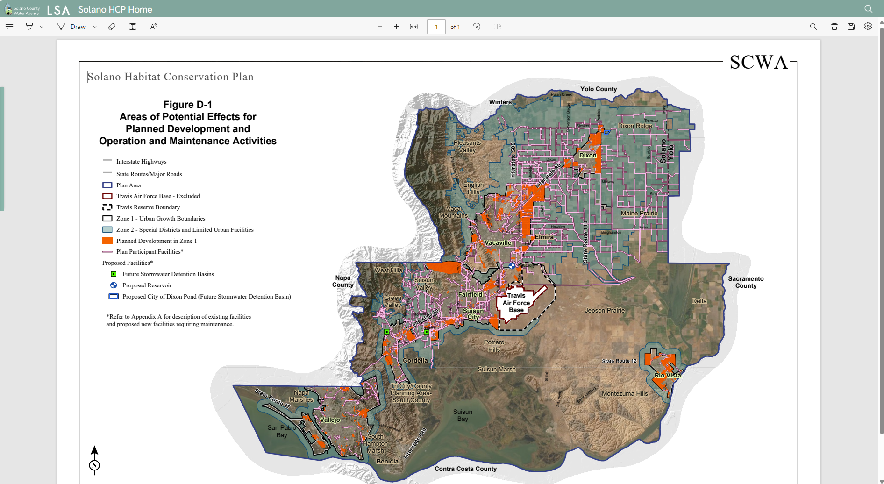Screen dimensions: 884x484
Task: Click the 'Suisun Marsh' map label
Action: [x=497, y=369]
